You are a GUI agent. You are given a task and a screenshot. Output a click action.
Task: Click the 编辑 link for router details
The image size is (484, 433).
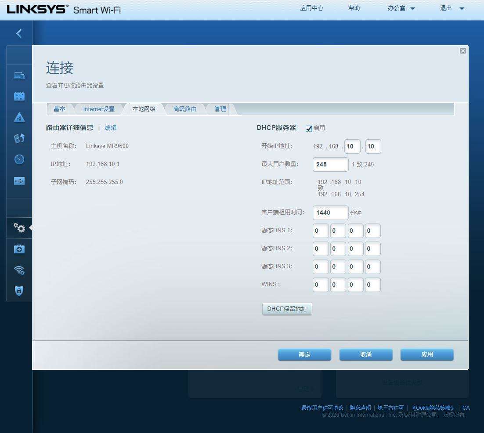(111, 128)
